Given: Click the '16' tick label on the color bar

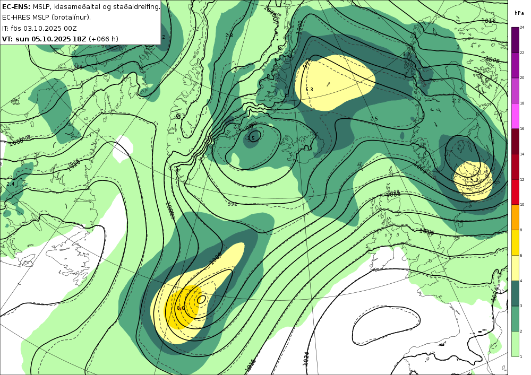Looking at the screenshot, I should pyautogui.click(x=522, y=129).
